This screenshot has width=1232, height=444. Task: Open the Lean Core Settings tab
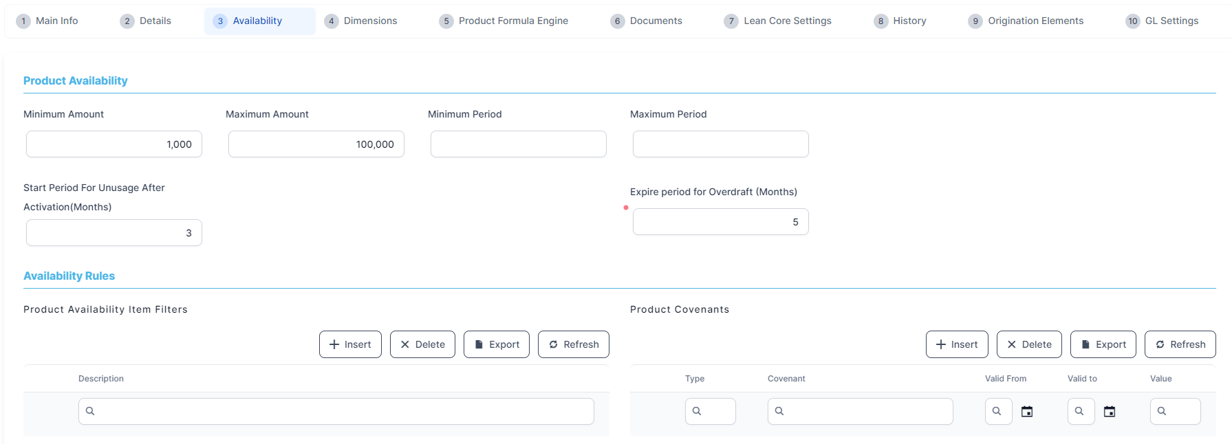(x=778, y=21)
